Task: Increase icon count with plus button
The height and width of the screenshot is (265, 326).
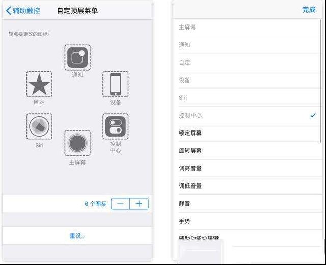Action: [x=139, y=204]
